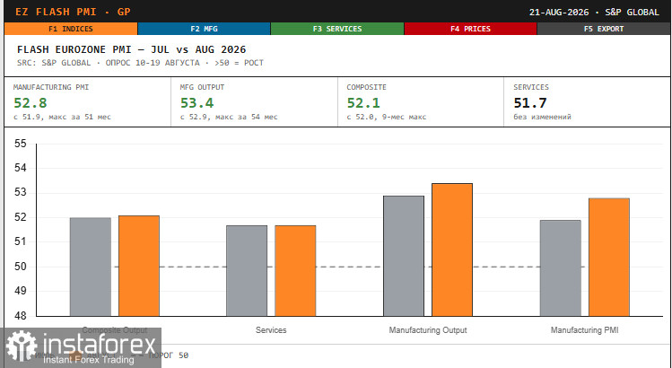
Task: Click the gray Manufacturing Output bar
Action: [x=404, y=256]
